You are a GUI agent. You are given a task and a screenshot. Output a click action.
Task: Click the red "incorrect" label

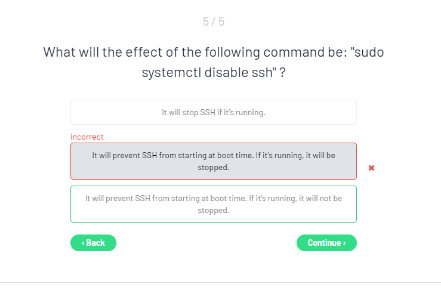coord(87,137)
